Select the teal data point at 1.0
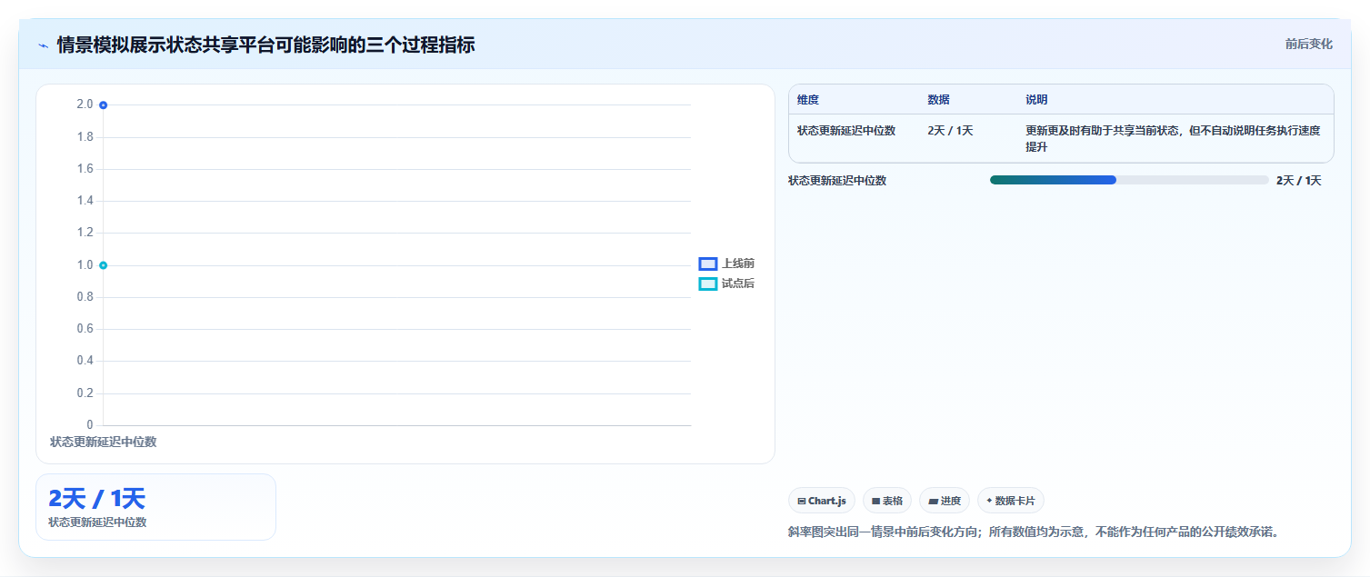The image size is (1370, 577). (104, 265)
